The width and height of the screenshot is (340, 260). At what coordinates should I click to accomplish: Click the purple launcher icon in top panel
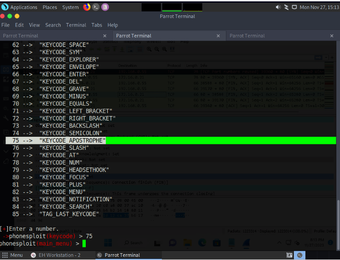click(105, 7)
